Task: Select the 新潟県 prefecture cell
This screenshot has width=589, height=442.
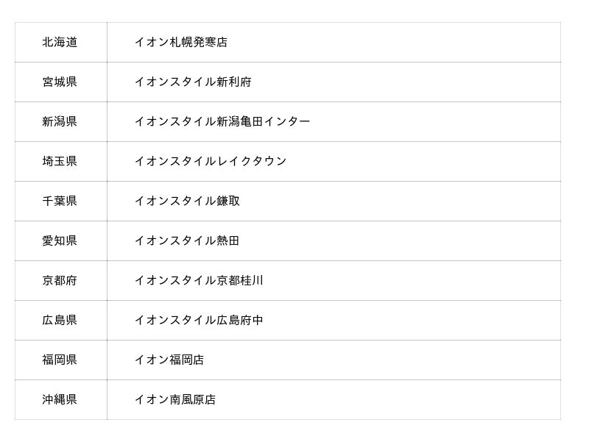Action: (x=60, y=122)
